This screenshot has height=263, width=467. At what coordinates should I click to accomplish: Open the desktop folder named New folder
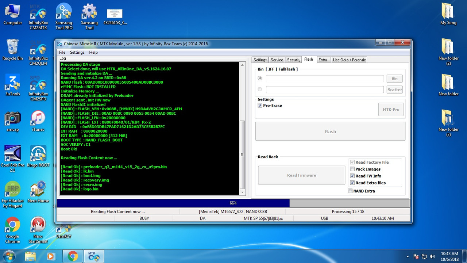click(x=448, y=85)
